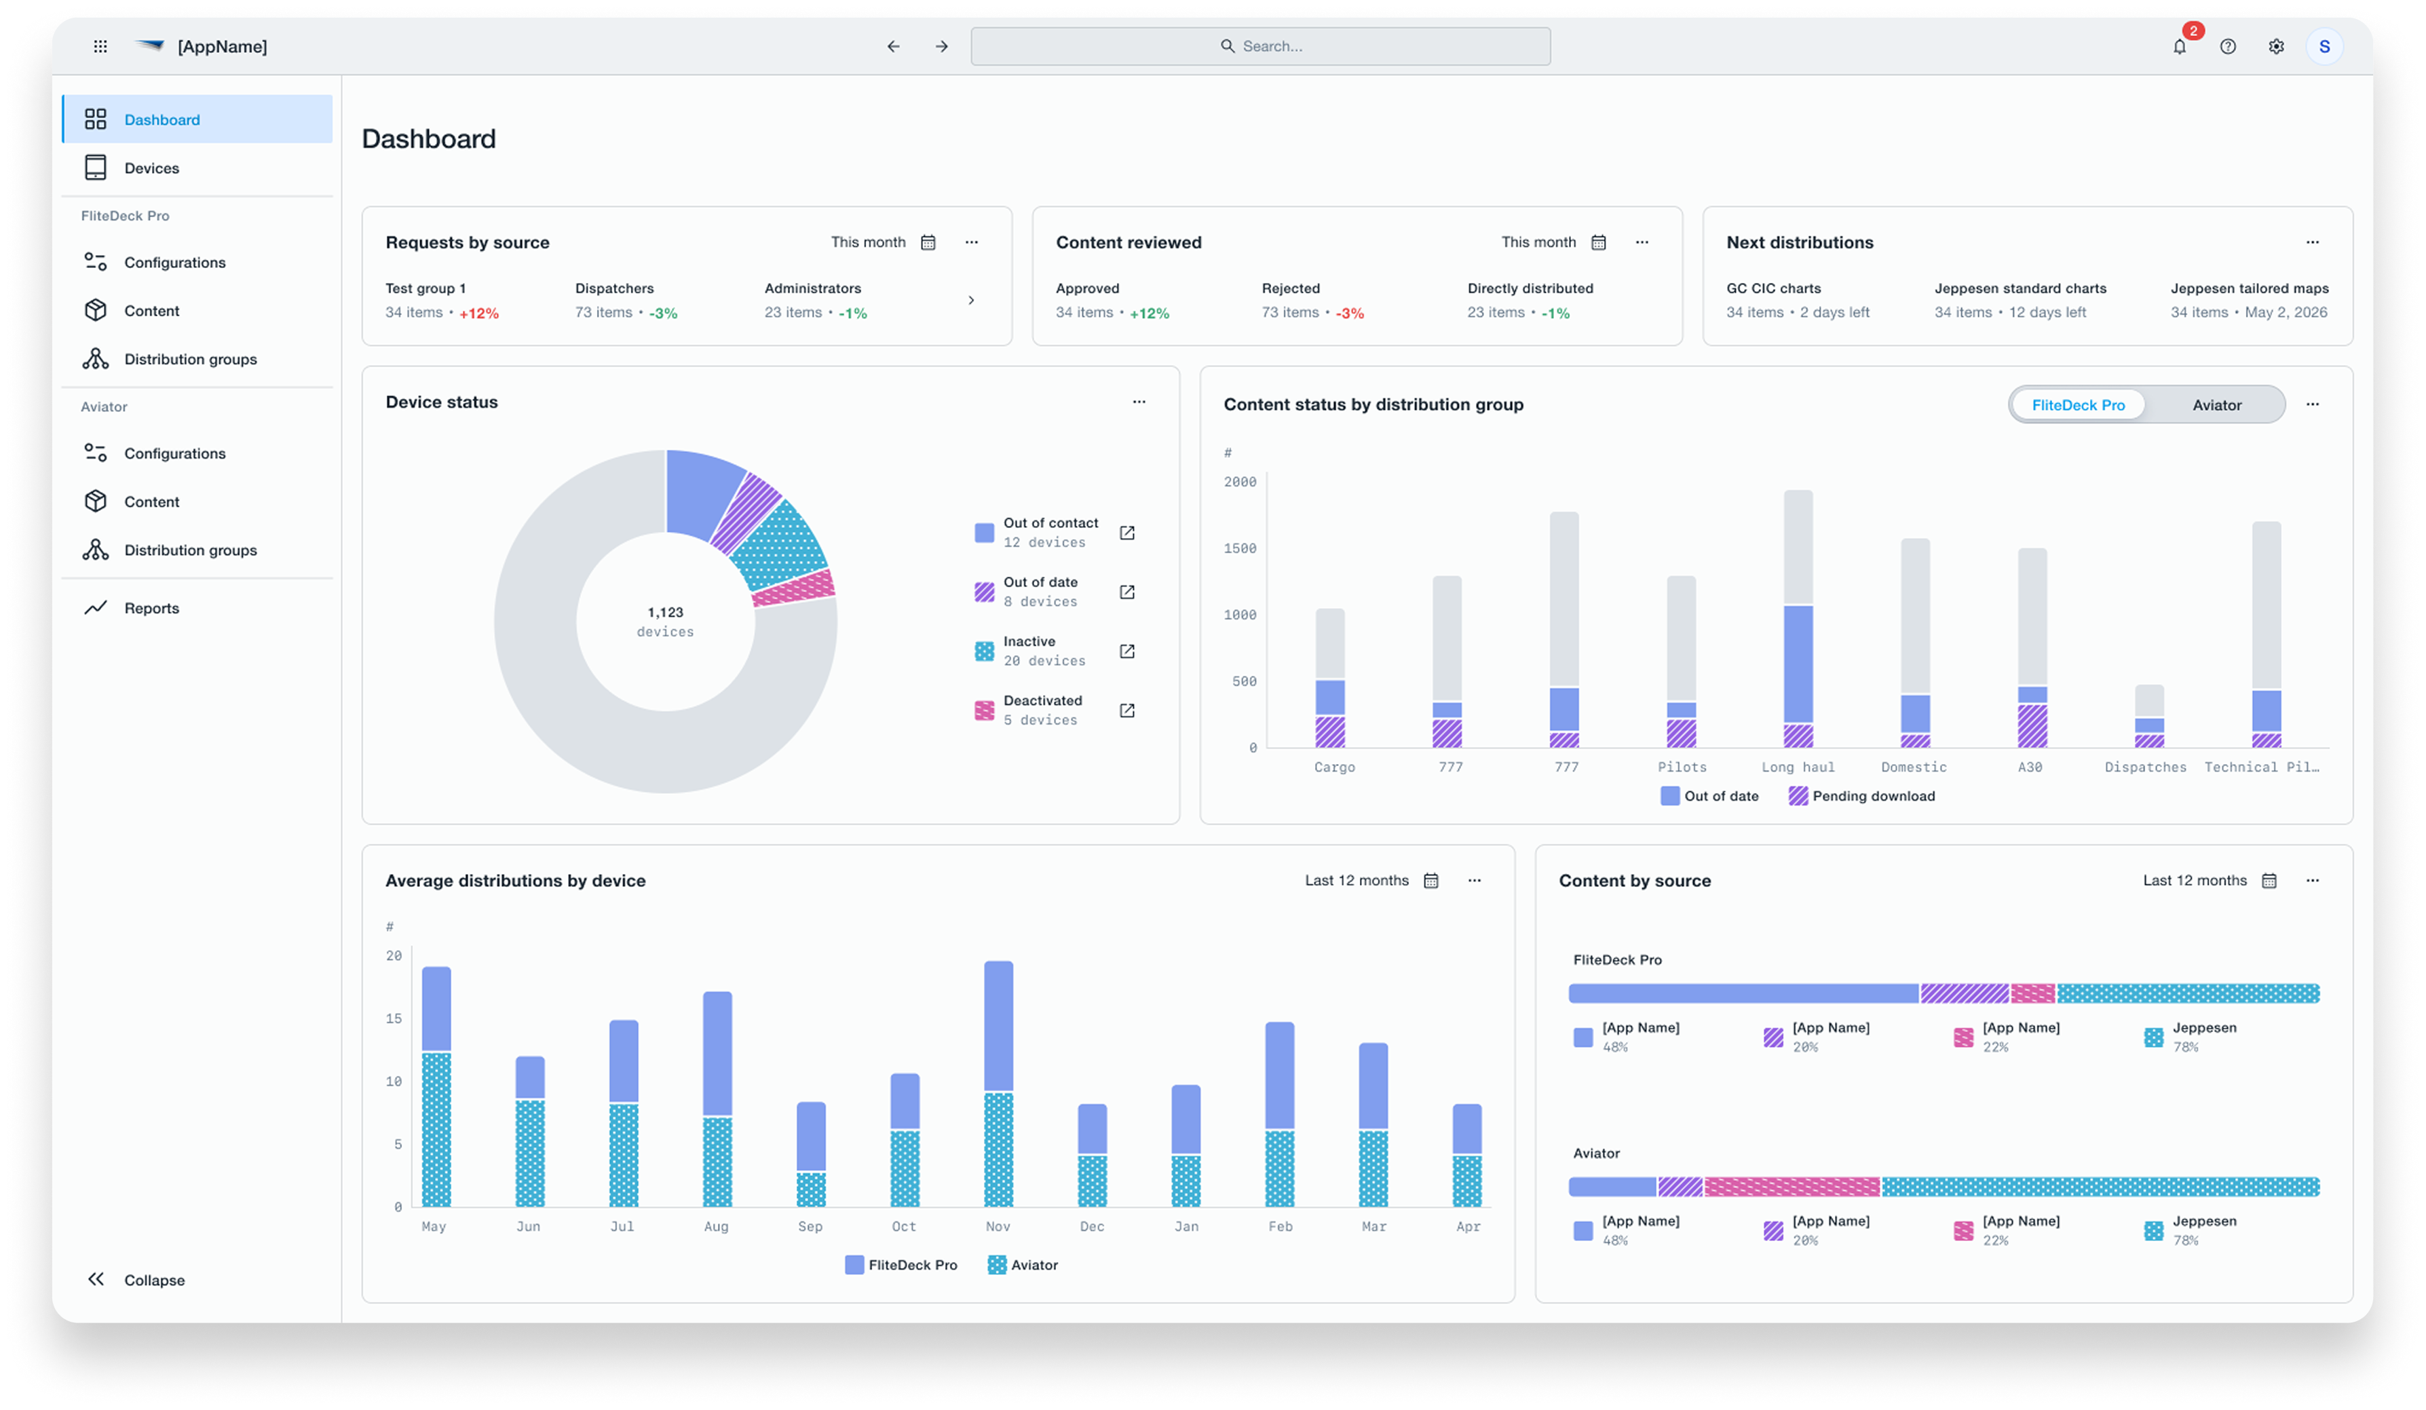Expand the Requests by source details chevron
This screenshot has width=2426, height=1410.
972,299
